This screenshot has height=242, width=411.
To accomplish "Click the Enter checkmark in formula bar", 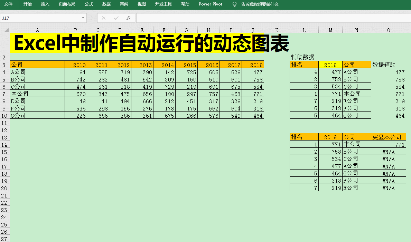I will (116, 18).
